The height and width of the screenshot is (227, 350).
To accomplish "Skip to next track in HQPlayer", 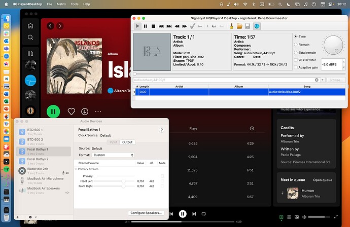I will (169, 26).
